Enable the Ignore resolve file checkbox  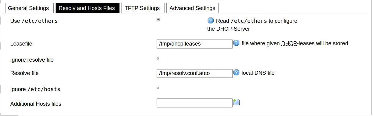(158, 58)
